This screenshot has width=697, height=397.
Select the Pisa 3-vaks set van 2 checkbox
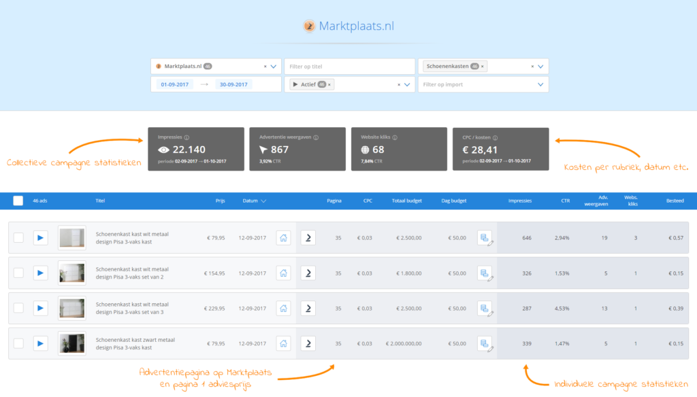click(18, 273)
